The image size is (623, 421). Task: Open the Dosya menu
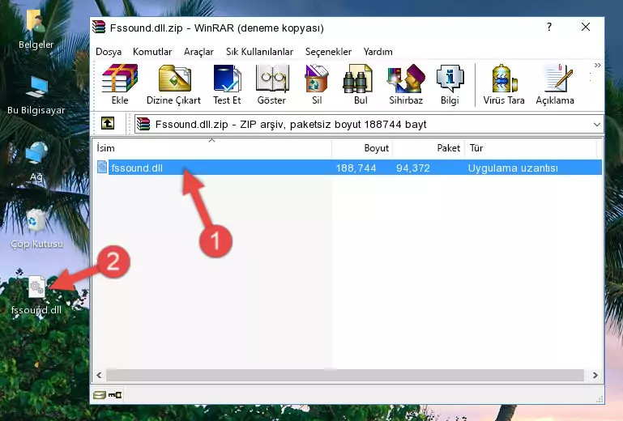click(109, 52)
